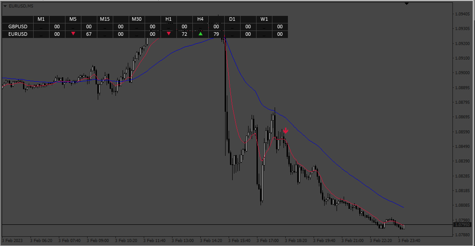Screen dimensions: 475x246
Task: Click the 1.09000 price on the axis
Action: [462, 73]
